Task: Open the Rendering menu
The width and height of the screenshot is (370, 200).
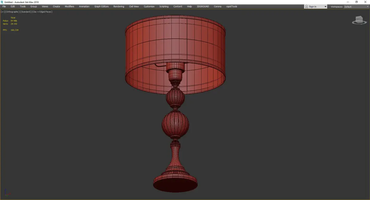Action: click(x=119, y=6)
